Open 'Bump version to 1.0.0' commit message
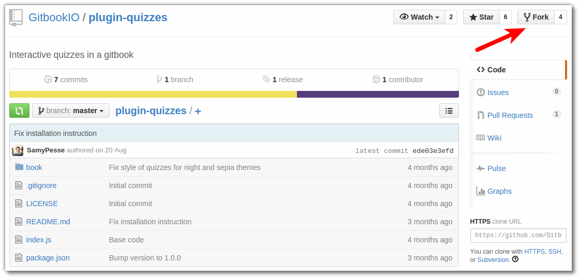 tap(145, 258)
